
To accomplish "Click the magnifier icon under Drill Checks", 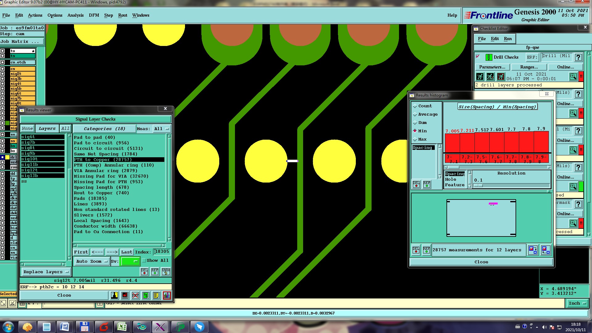I will [x=573, y=76].
